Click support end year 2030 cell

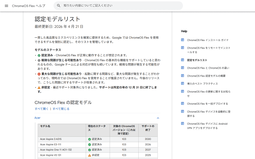[148, 139]
